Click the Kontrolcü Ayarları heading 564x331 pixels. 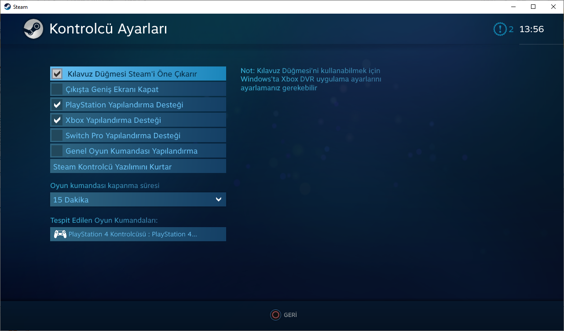pos(108,29)
